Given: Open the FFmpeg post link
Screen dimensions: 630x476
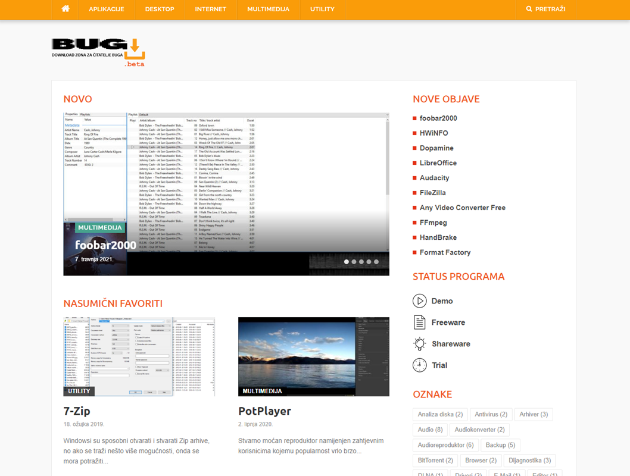Looking at the screenshot, I should (x=433, y=223).
